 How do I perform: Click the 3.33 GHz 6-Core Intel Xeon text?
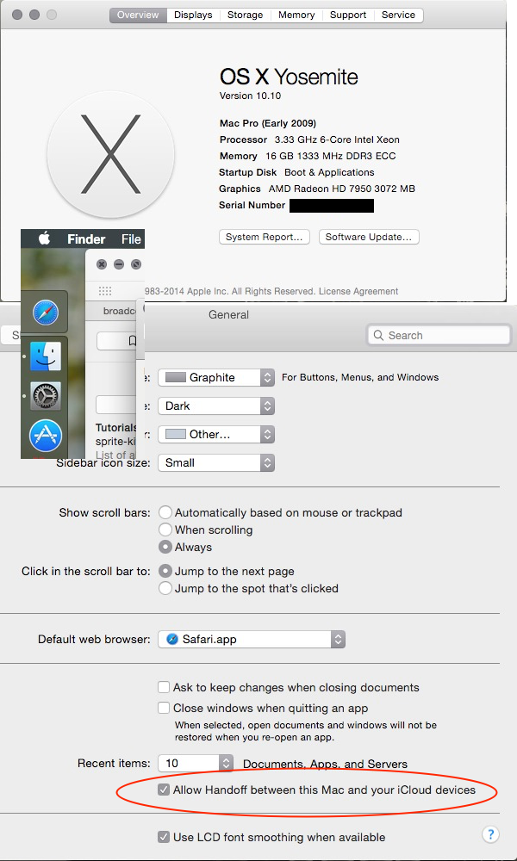point(337,139)
